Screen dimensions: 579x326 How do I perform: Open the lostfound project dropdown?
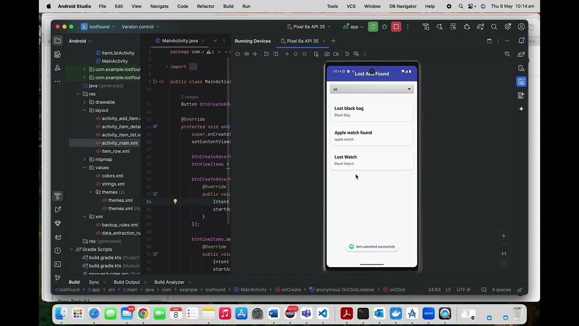pos(99,27)
